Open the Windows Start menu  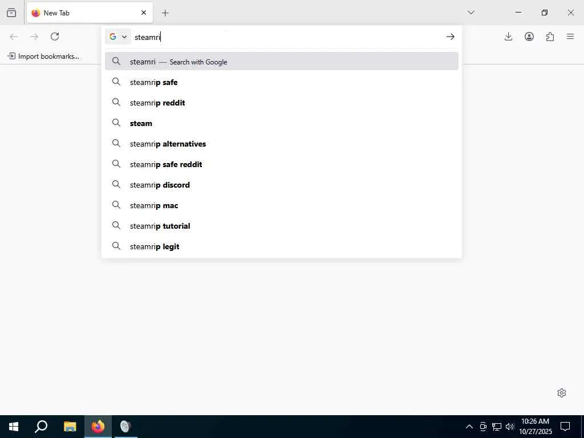(14, 427)
